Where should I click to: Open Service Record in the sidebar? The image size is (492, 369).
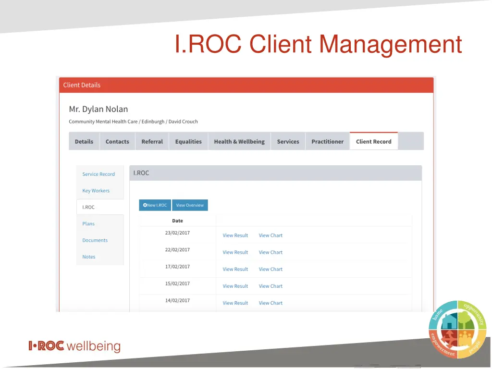coord(98,174)
